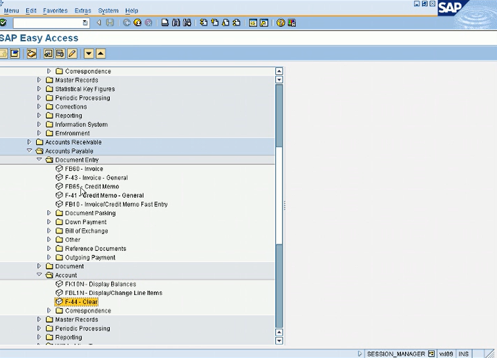This screenshot has height=358, width=497.
Task: Click the Environment folder
Action: (72, 133)
